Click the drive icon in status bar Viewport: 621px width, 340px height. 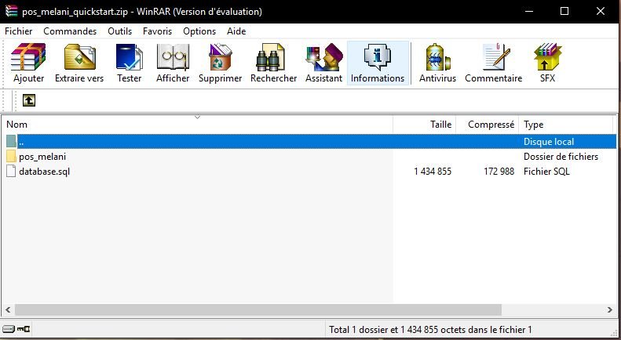point(8,329)
